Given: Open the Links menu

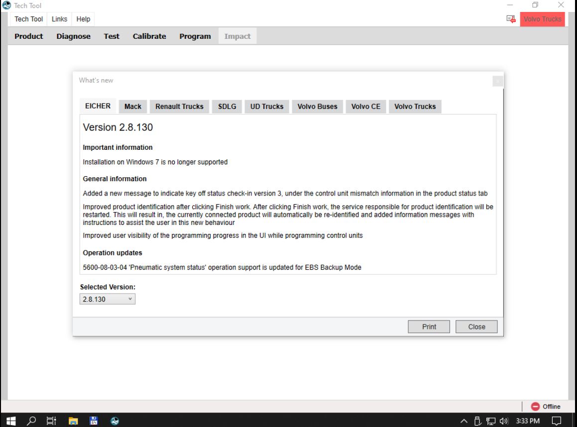Looking at the screenshot, I should [x=59, y=19].
